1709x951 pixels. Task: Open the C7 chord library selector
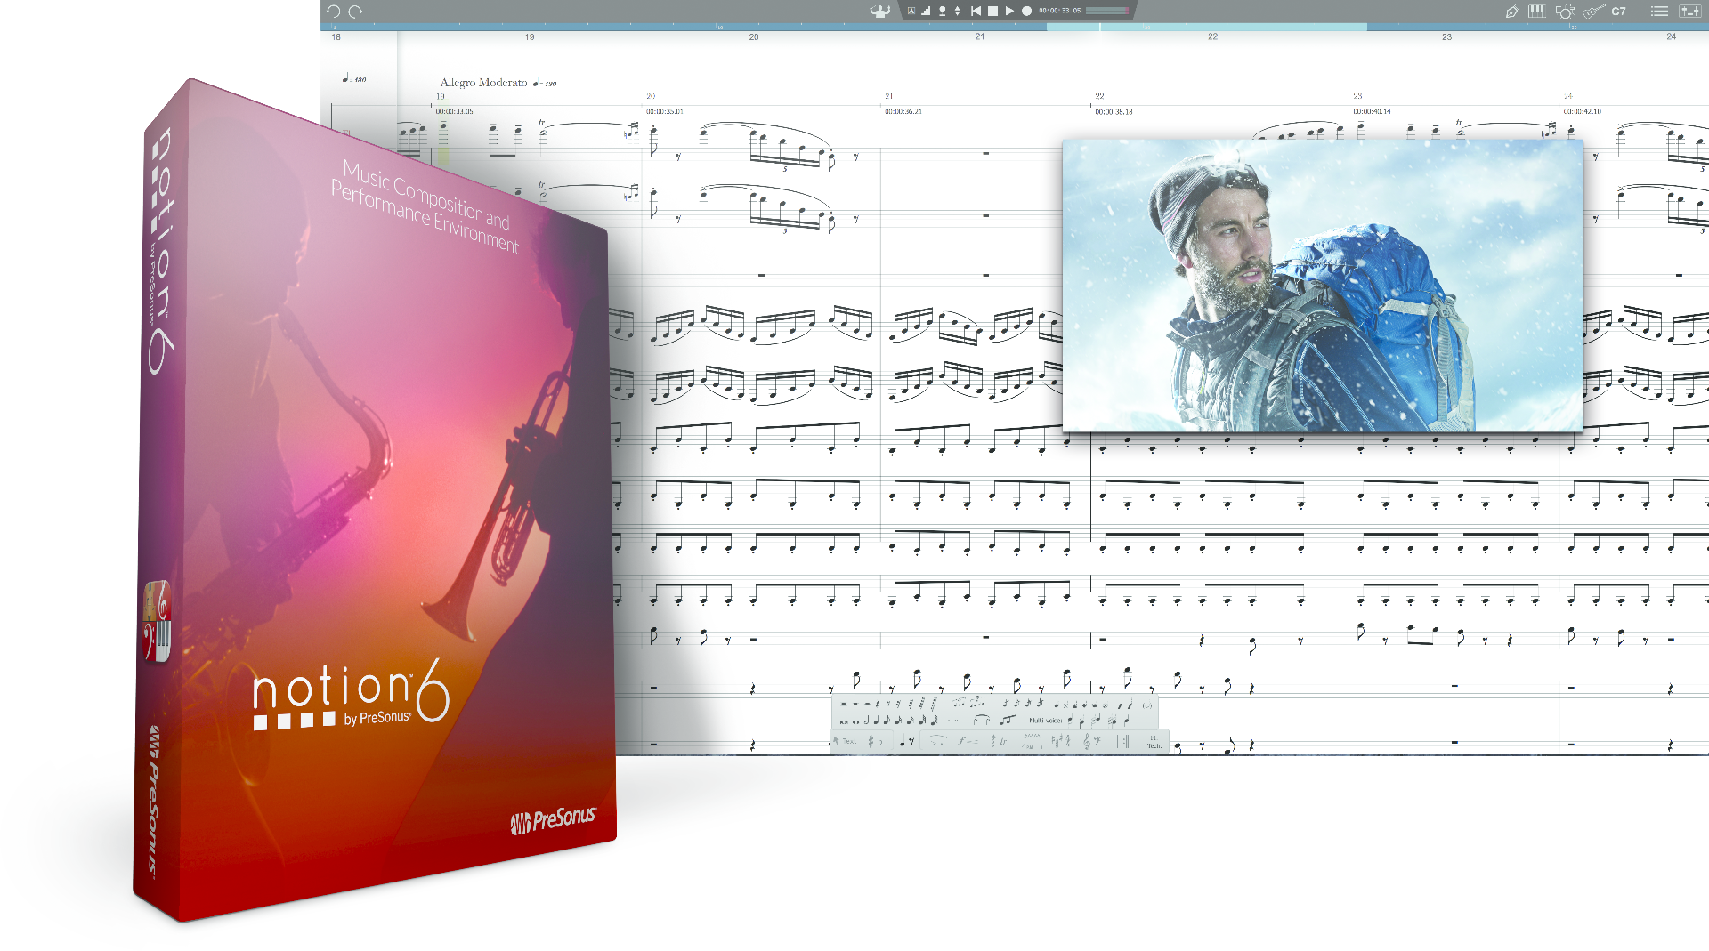point(1619,12)
